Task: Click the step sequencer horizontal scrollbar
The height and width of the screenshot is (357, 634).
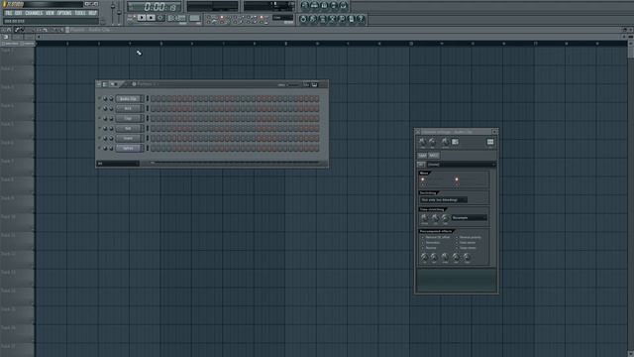Action: [235, 163]
